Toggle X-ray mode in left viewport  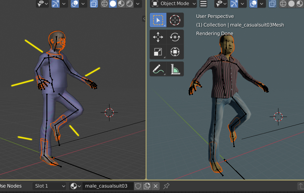94,4
